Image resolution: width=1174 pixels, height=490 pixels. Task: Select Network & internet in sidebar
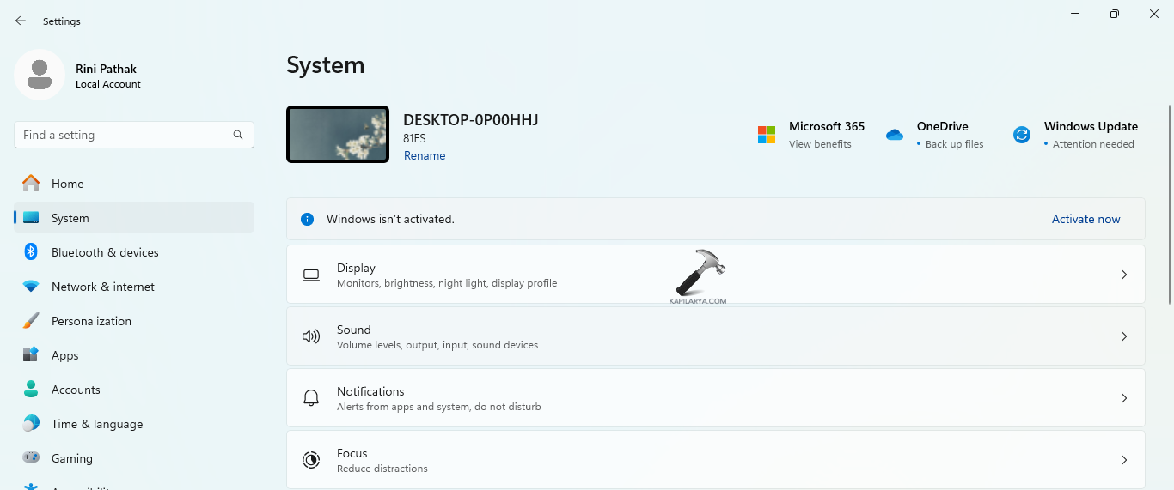[x=103, y=287]
